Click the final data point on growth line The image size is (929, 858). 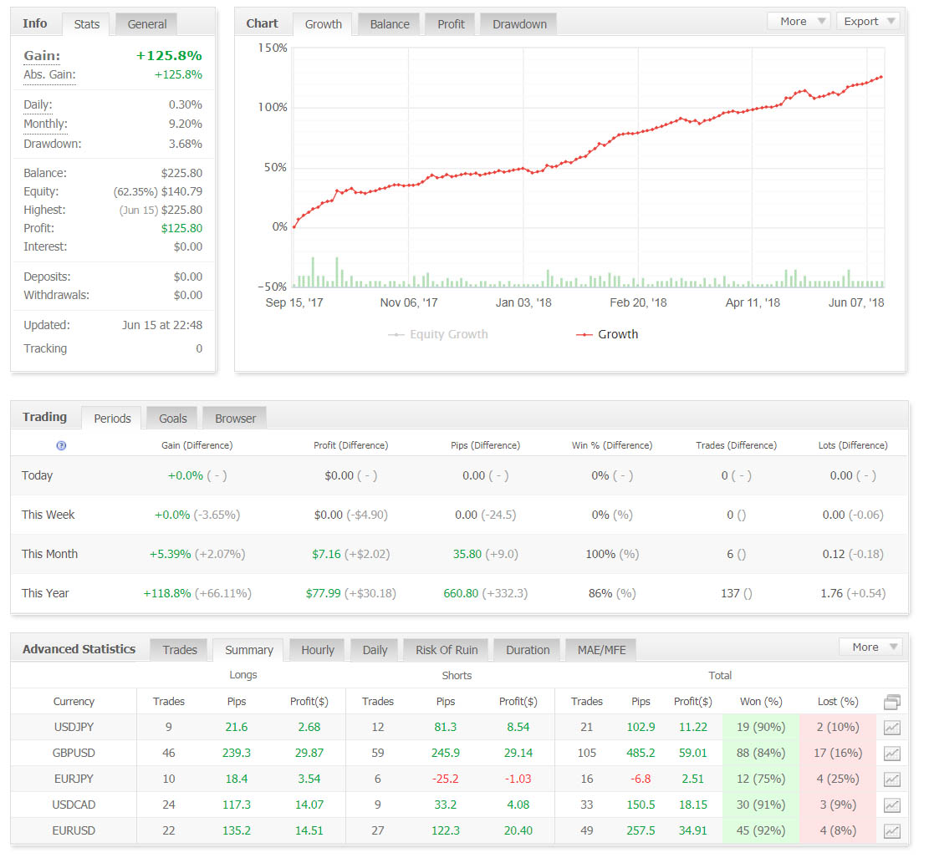[881, 77]
